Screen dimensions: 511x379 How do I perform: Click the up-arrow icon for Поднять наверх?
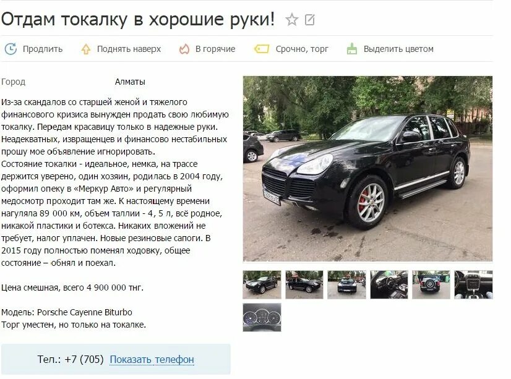[86, 49]
